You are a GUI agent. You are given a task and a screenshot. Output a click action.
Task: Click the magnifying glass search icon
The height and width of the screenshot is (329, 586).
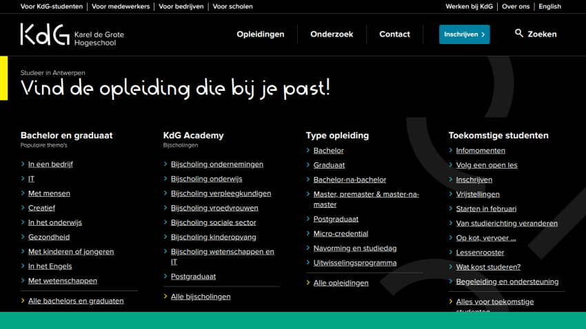(518, 33)
